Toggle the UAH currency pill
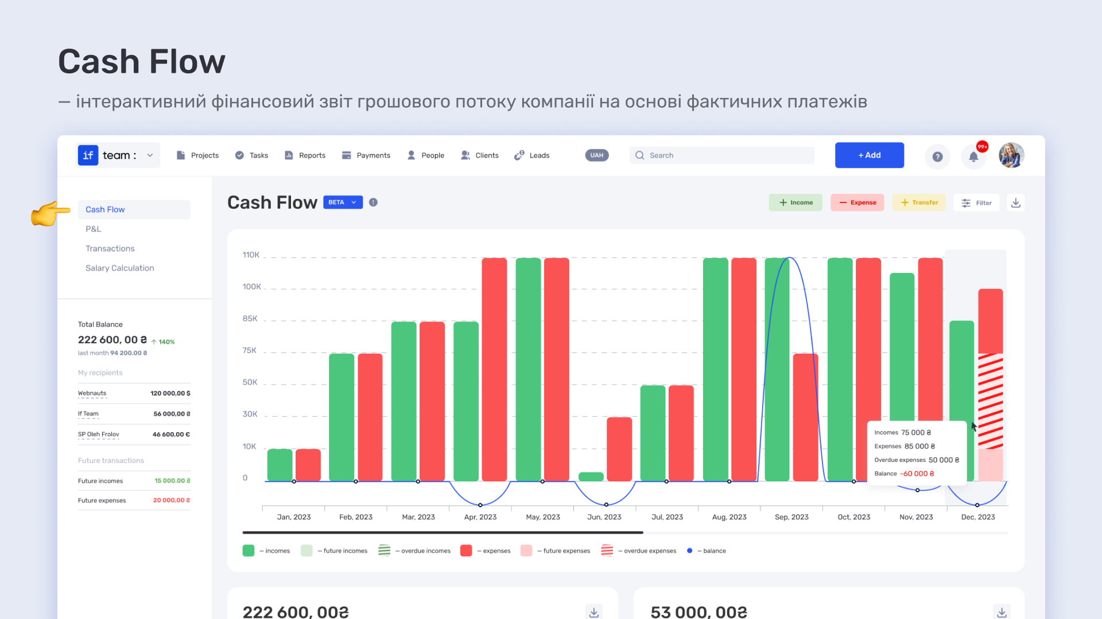This screenshot has width=1102, height=619. pyautogui.click(x=597, y=155)
